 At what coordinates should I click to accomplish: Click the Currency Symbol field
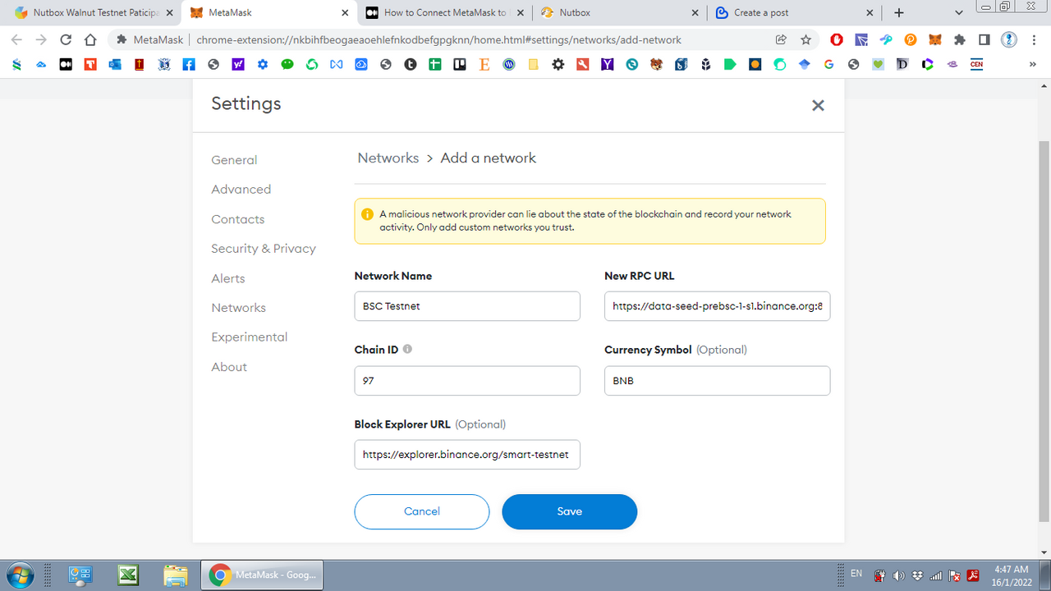tap(717, 381)
